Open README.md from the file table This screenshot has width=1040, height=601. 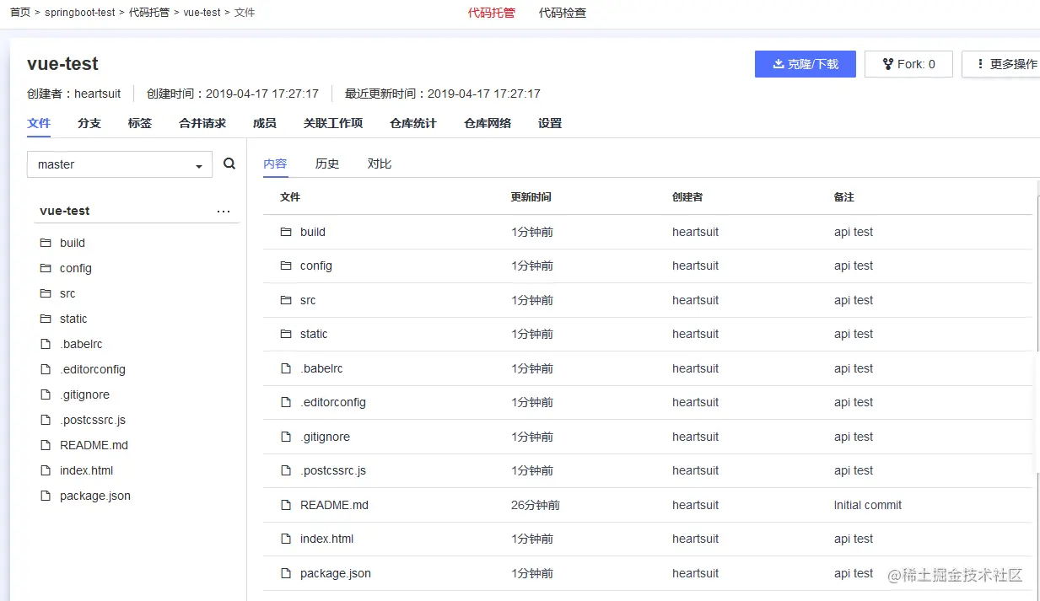(x=334, y=505)
